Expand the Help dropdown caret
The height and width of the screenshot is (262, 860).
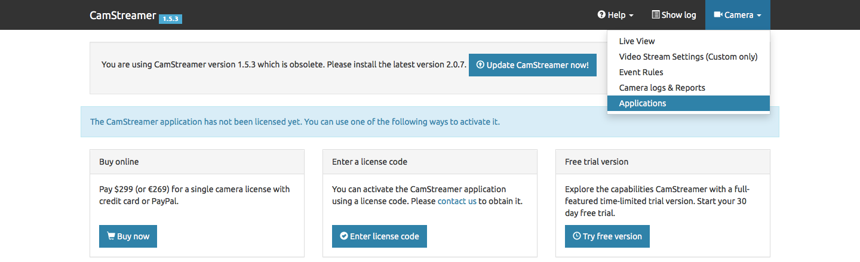[631, 16]
